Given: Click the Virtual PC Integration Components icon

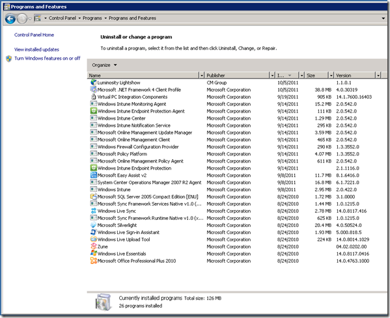Looking at the screenshot, I should click(93, 97).
